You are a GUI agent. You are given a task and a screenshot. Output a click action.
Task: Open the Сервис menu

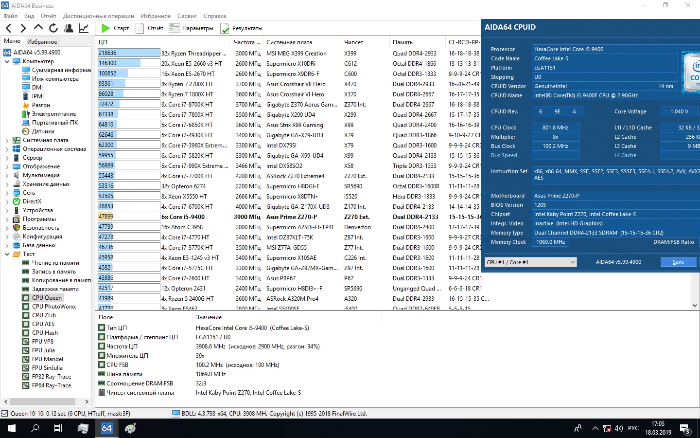click(x=187, y=16)
